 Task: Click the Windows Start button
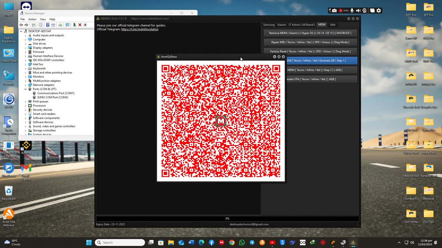[89, 242]
